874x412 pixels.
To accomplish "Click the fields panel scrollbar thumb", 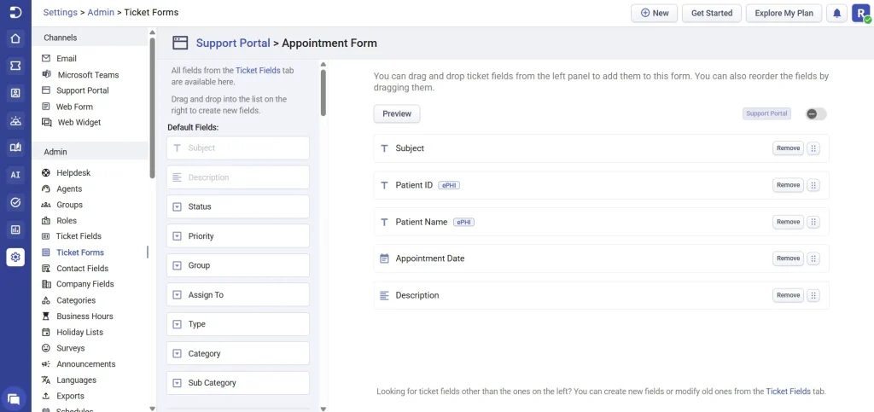I will pos(323,92).
